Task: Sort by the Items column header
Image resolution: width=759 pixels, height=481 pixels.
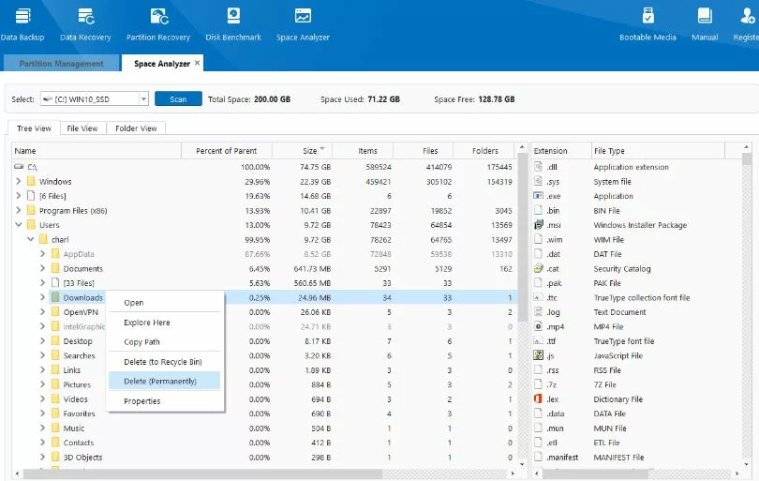Action: [x=363, y=151]
